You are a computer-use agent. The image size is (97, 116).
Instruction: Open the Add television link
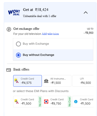pyautogui.click(x=50, y=34)
